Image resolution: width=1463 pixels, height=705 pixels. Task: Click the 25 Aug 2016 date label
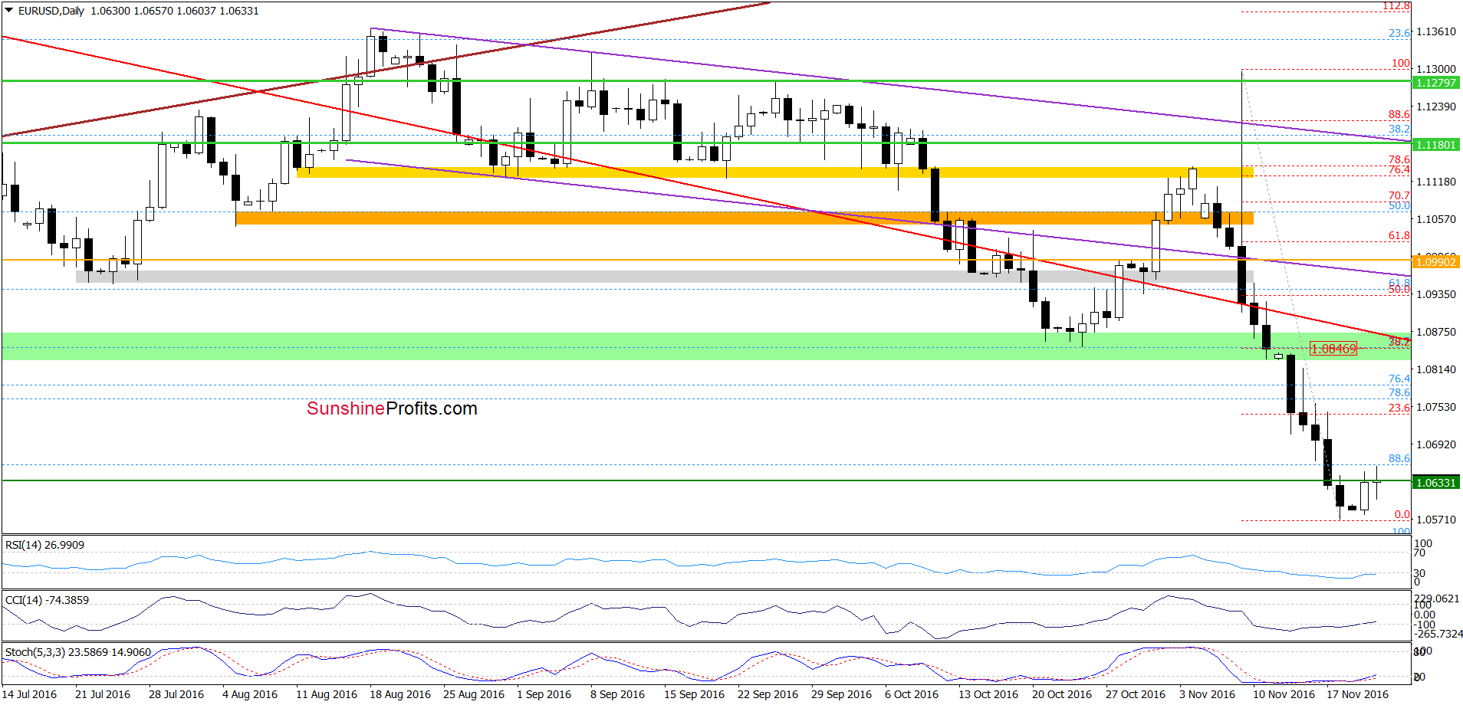(474, 694)
